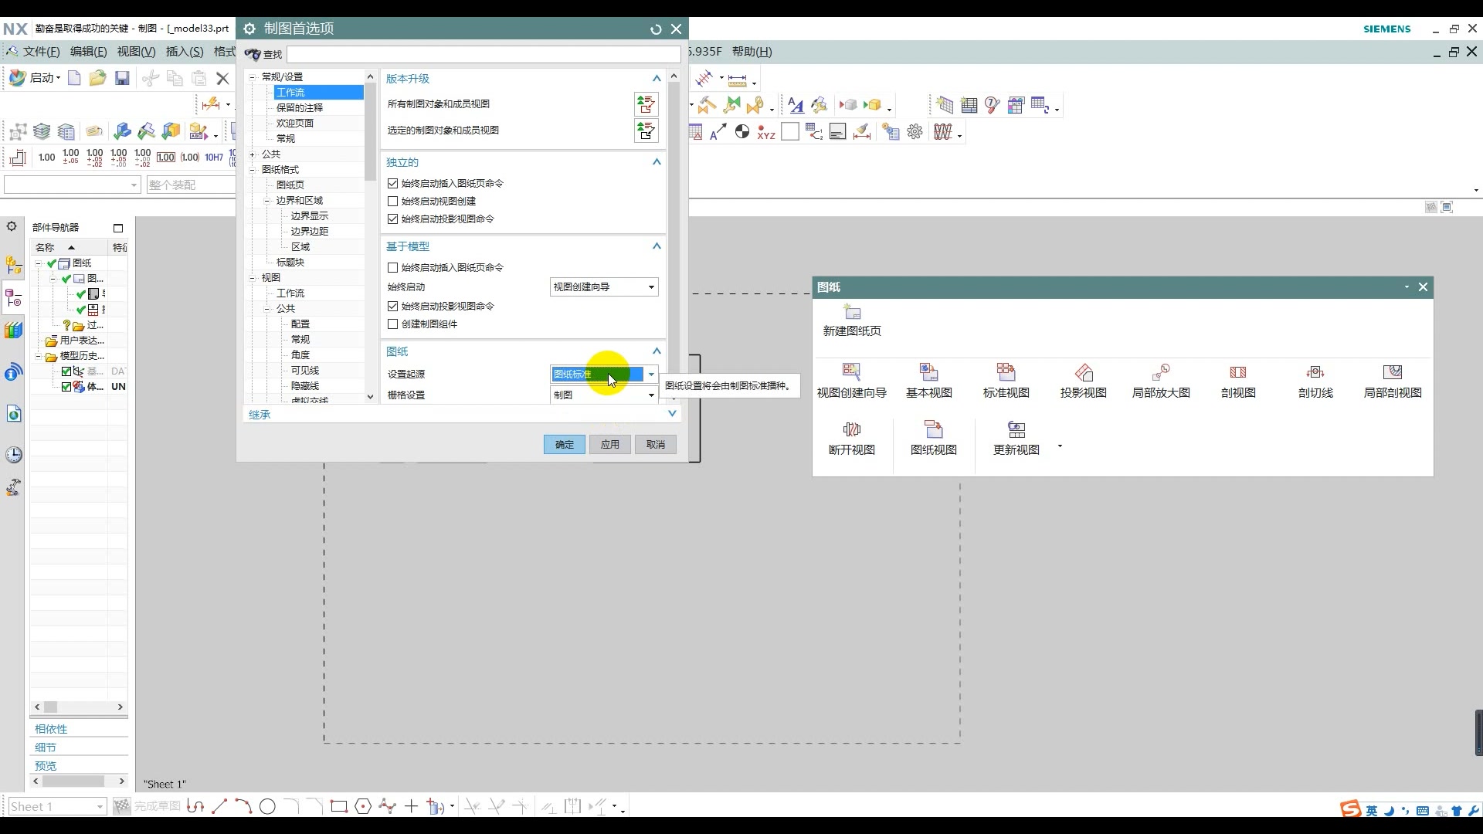Click the New Drawing Sheet icon (新建图纸页)
1483x834 pixels.
click(x=851, y=313)
